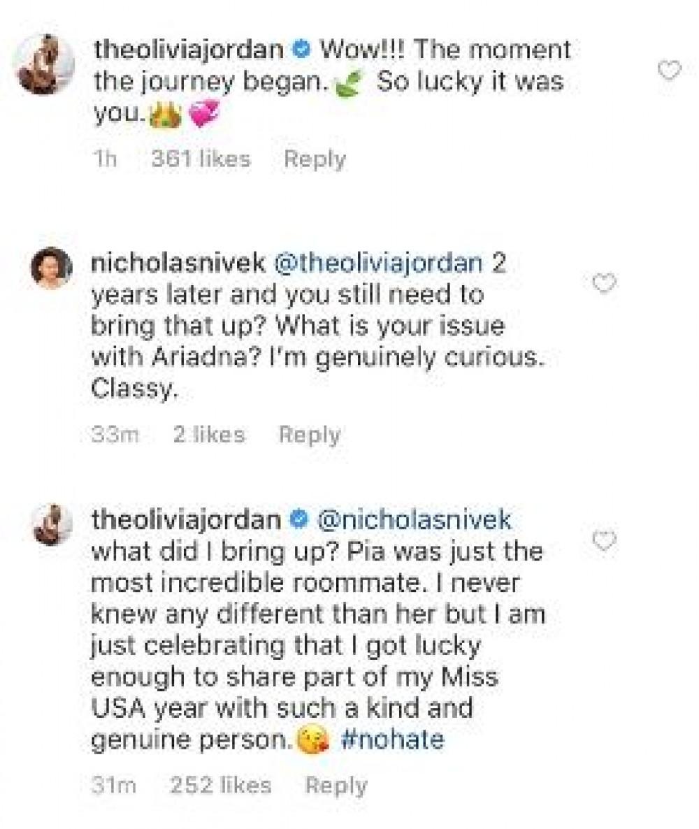
Task: Like the comment ending with #nohate
Action: [604, 540]
